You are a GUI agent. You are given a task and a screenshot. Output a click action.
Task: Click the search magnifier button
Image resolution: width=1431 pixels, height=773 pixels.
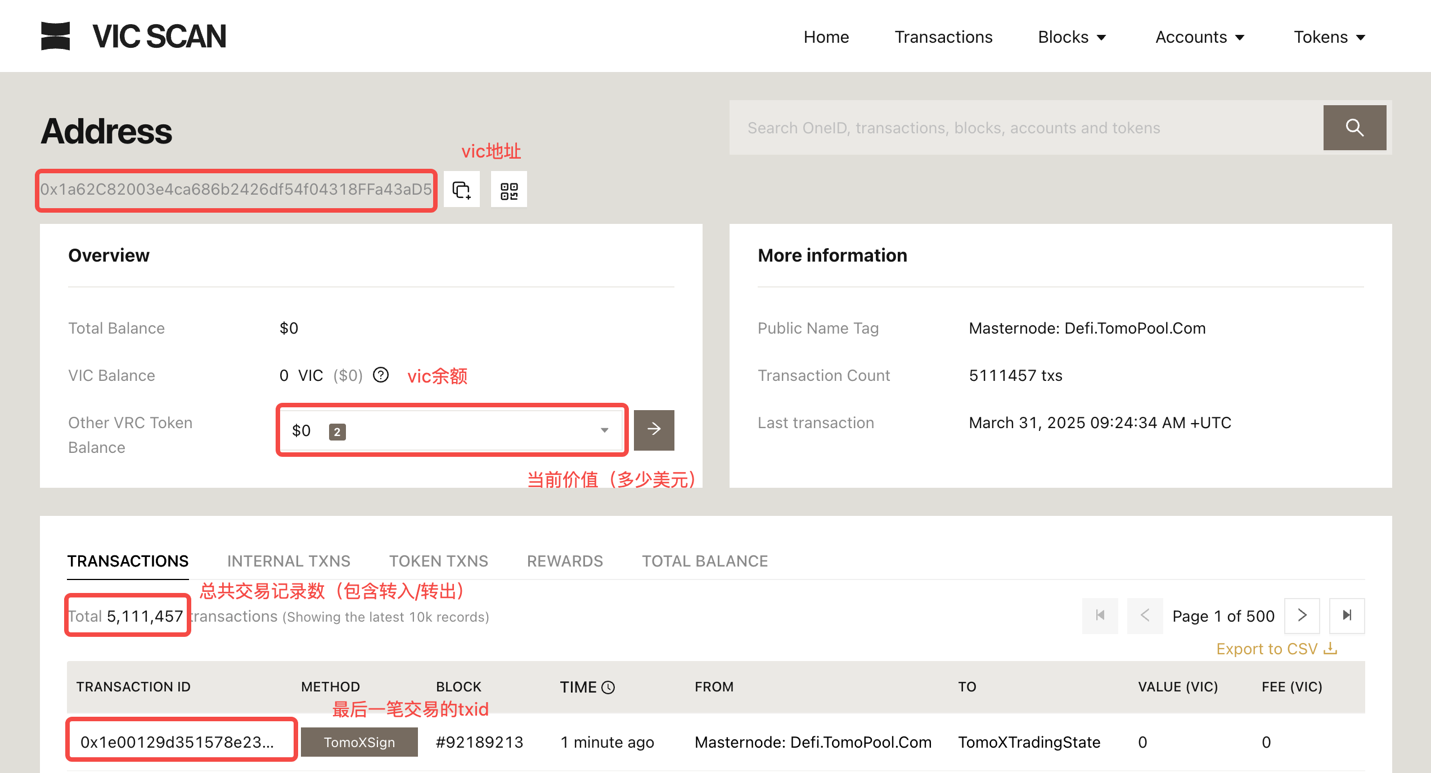tap(1354, 128)
